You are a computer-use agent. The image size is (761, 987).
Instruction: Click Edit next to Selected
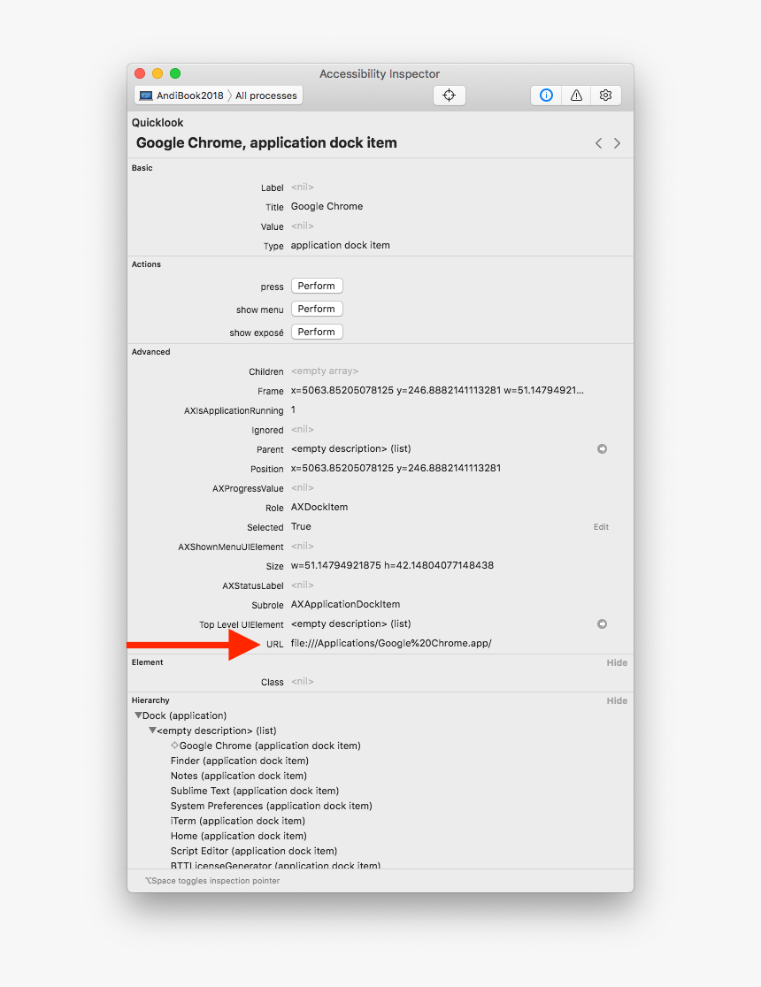point(601,527)
